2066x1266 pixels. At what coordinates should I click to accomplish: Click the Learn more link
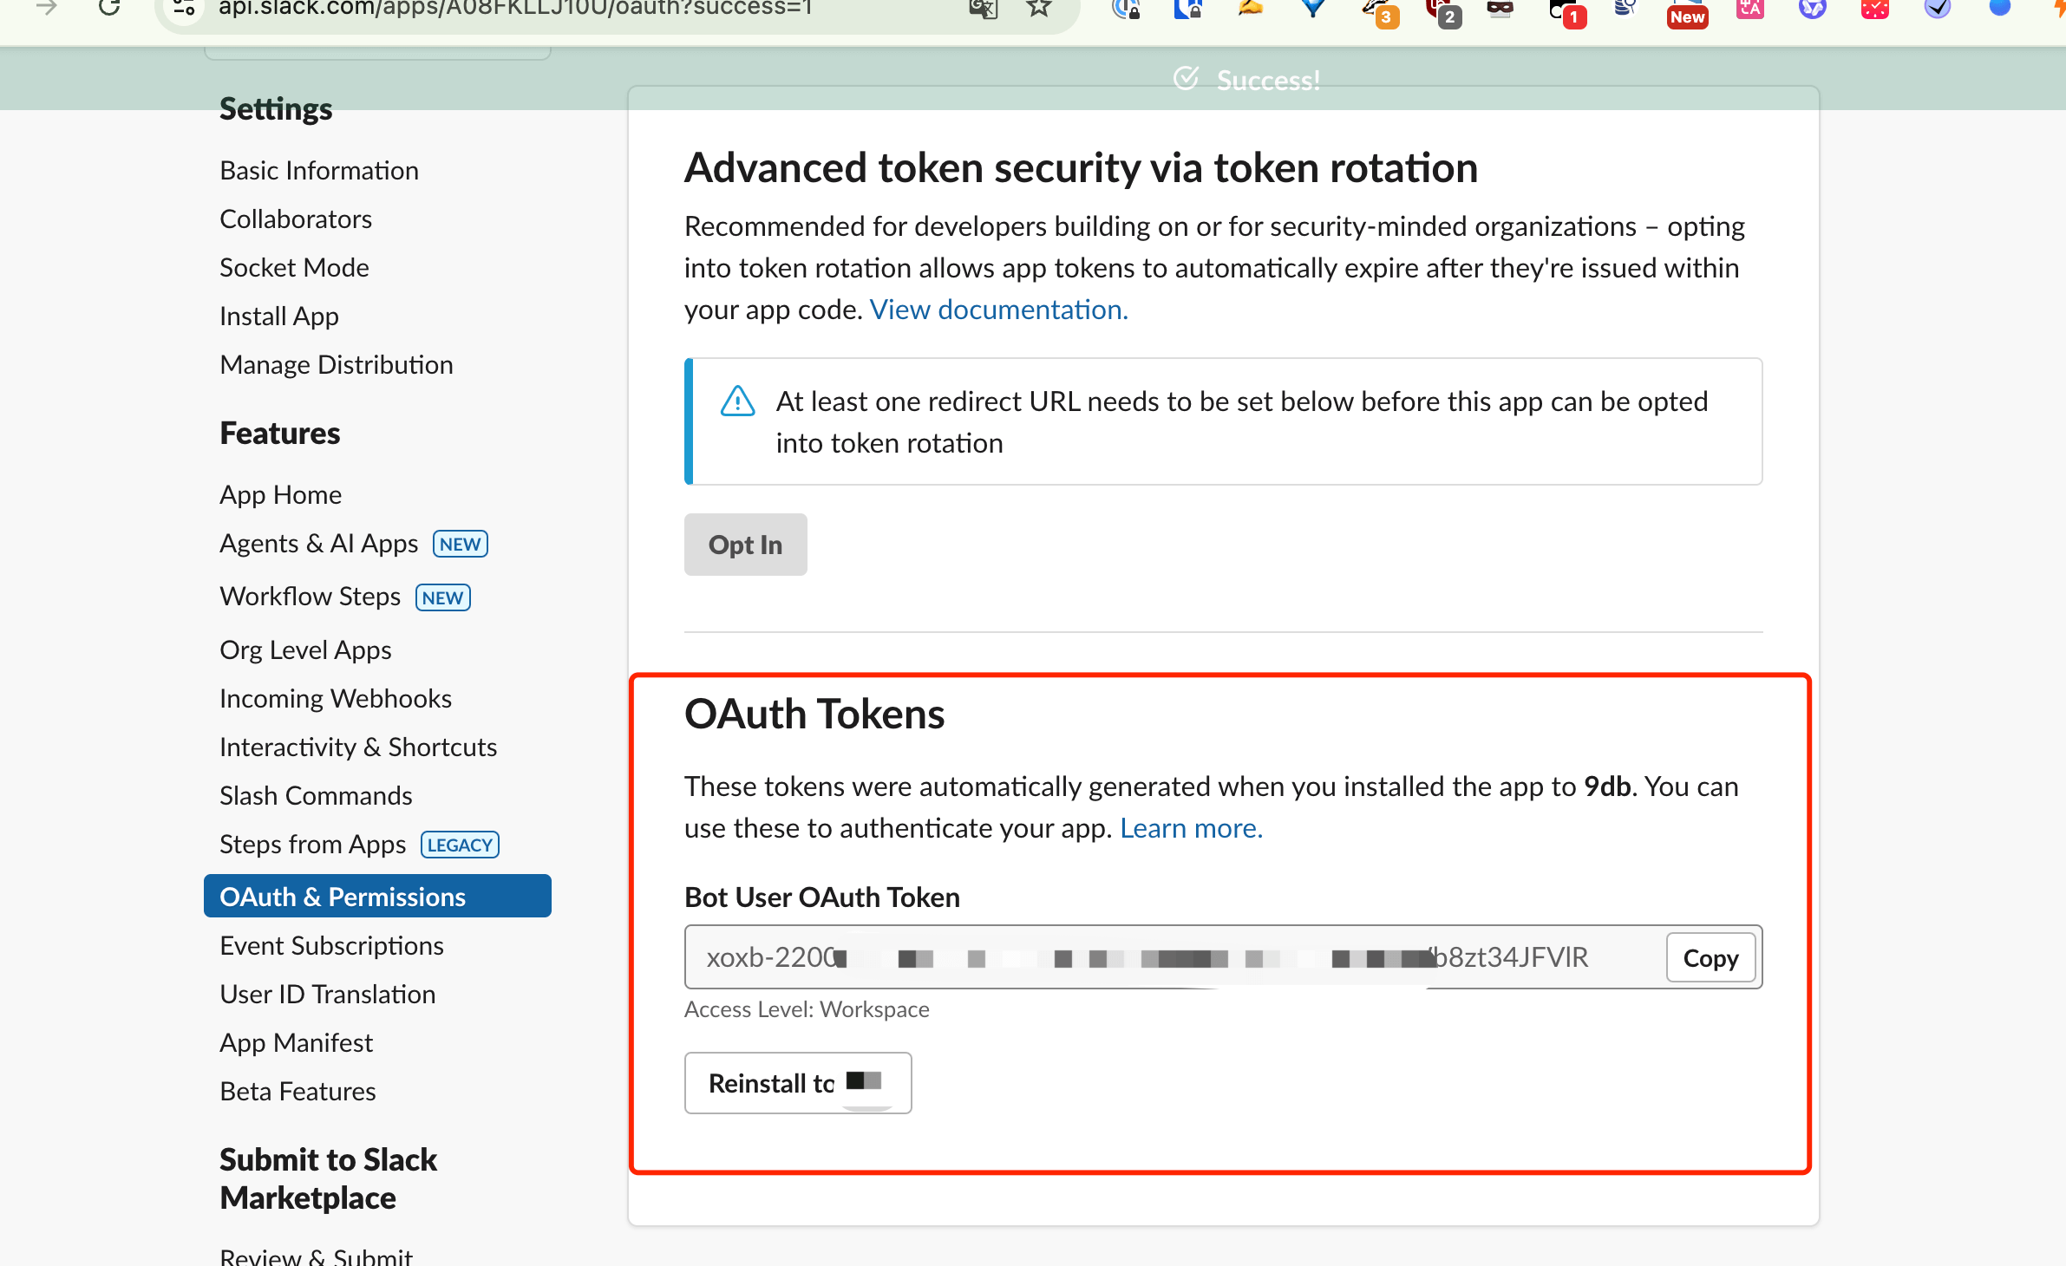click(x=1191, y=827)
